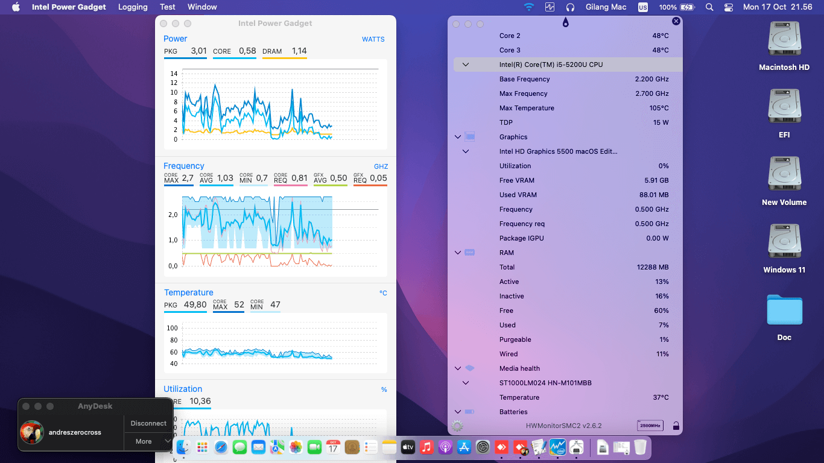Open the Spotlight search icon
Viewport: 824px width, 463px height.
pos(709,7)
